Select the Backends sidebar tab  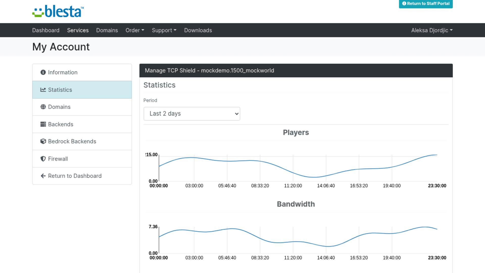click(x=82, y=124)
